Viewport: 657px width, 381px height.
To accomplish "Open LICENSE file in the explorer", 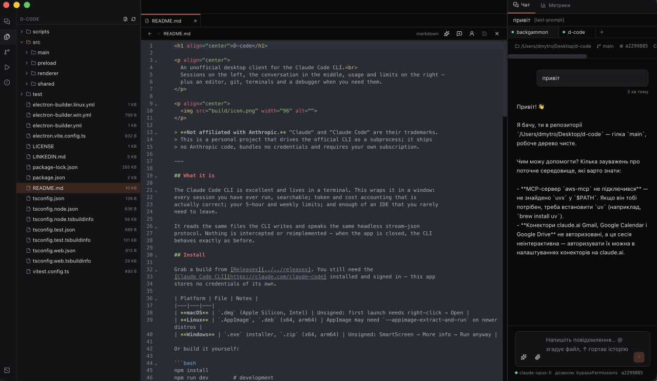I will [78, 146].
